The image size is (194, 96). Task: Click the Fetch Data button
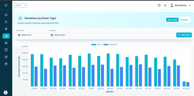point(184,35)
